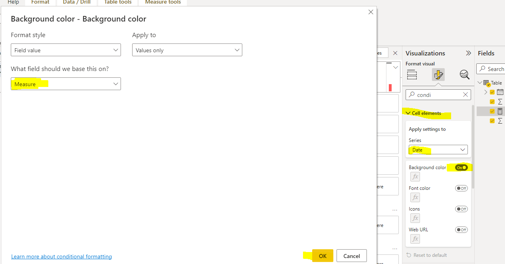The width and height of the screenshot is (505, 264).
Task: Click the 'Format visual' label
Action: coord(420,64)
